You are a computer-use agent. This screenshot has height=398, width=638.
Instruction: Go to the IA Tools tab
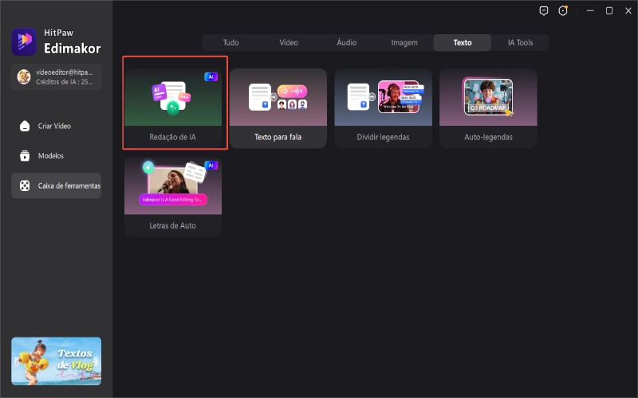click(520, 43)
